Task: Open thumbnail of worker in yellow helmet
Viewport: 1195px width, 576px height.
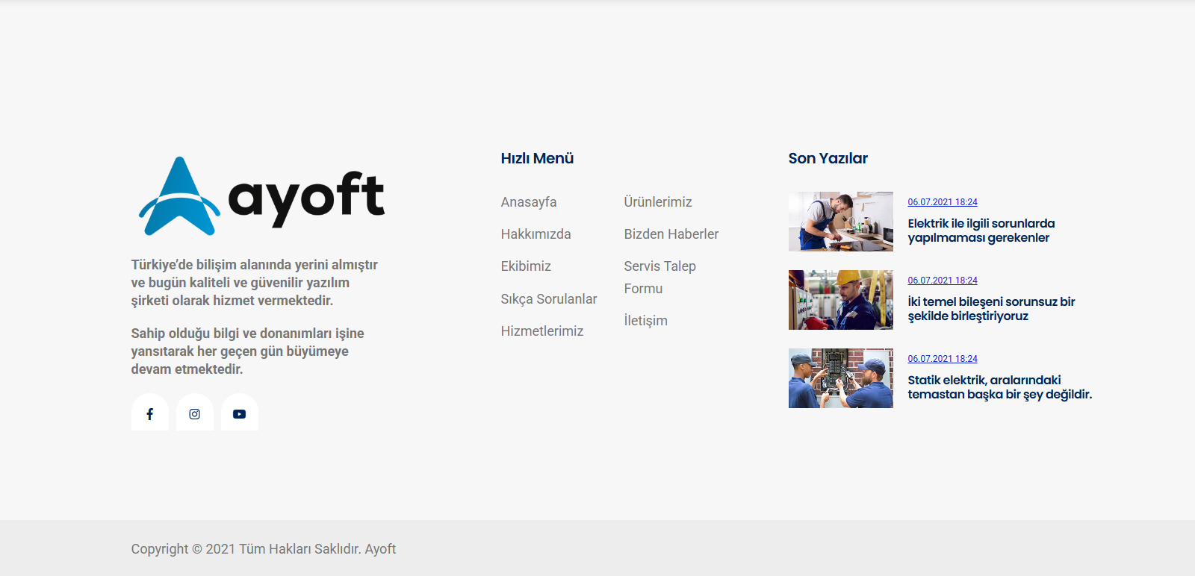Action: click(x=841, y=300)
